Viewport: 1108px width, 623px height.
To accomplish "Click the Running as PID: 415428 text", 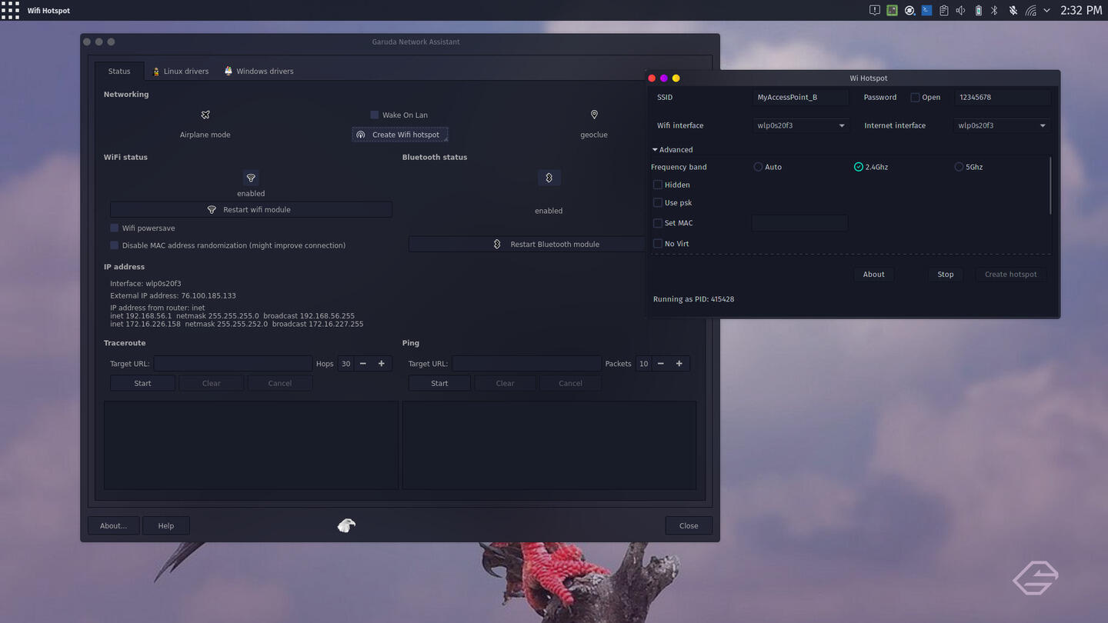I will (693, 299).
